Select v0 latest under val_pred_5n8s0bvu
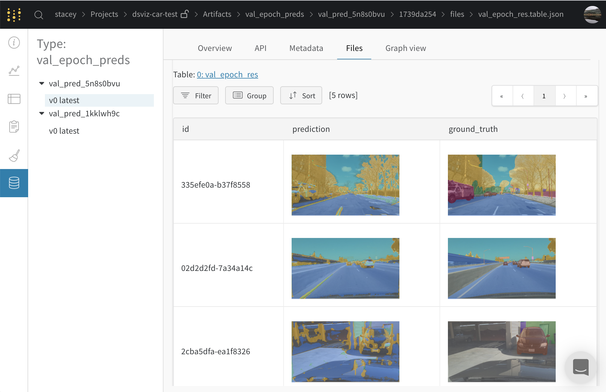 (99, 100)
